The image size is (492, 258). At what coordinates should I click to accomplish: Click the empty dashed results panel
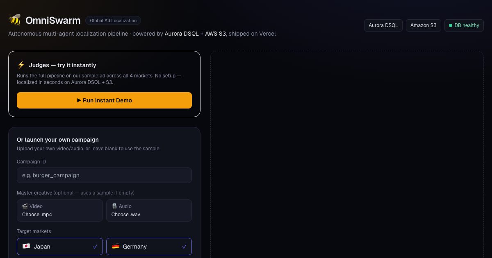[x=347, y=154]
